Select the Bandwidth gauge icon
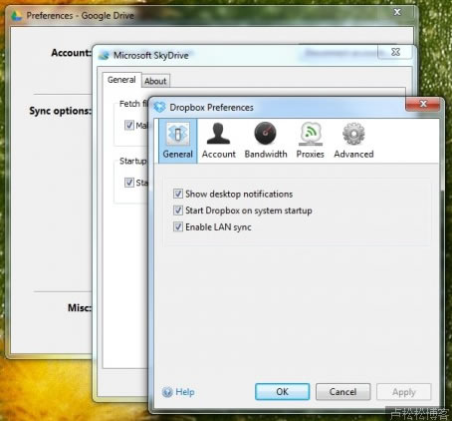This screenshot has width=452, height=421. (x=265, y=134)
